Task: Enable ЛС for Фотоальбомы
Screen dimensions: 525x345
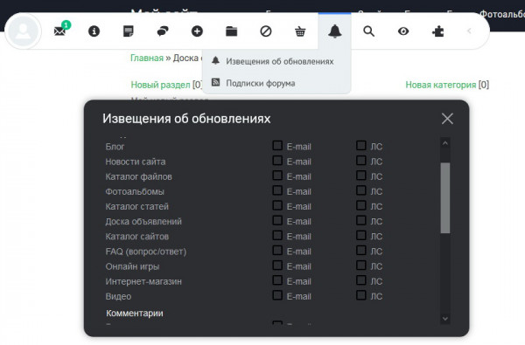Action: (360, 190)
